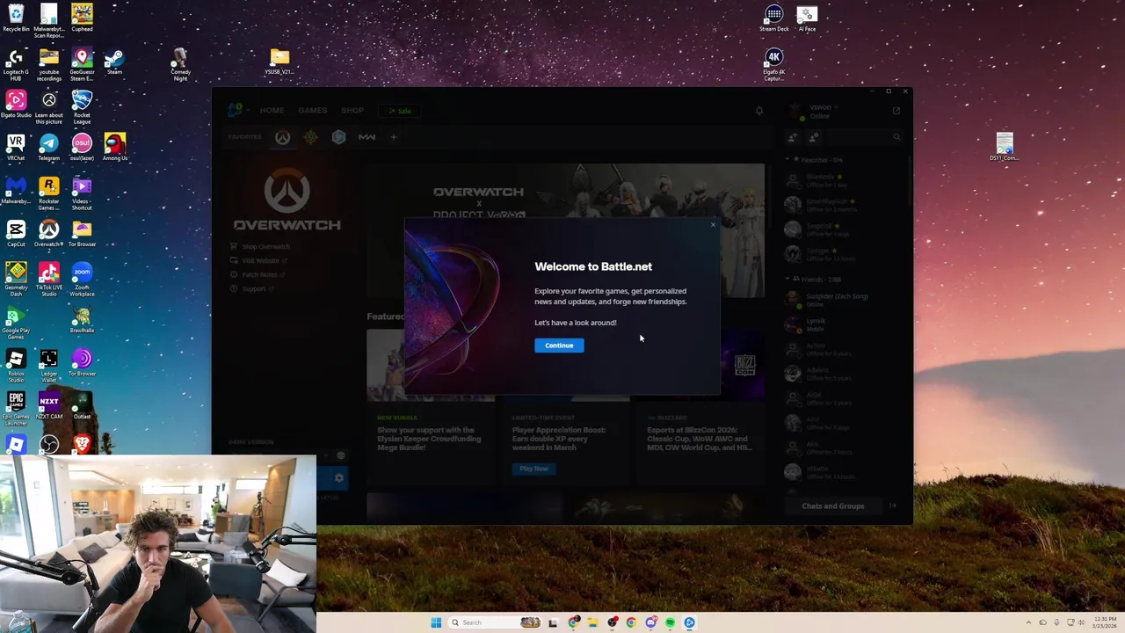Select the Hearthstone favorite game icon
This screenshot has height=633, width=1125.
pos(310,137)
